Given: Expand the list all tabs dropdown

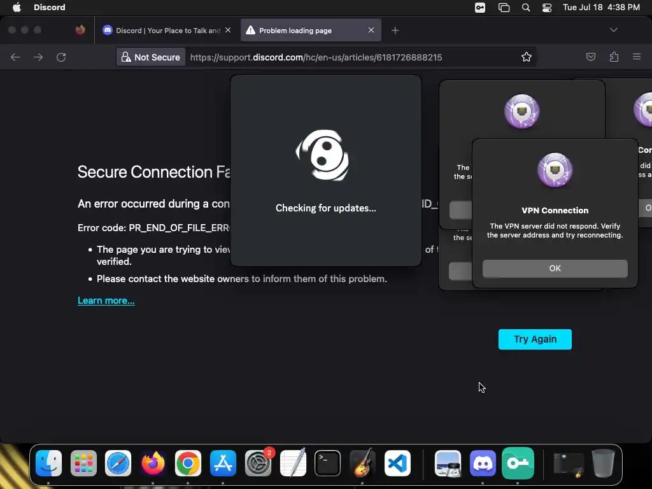Looking at the screenshot, I should [613, 30].
